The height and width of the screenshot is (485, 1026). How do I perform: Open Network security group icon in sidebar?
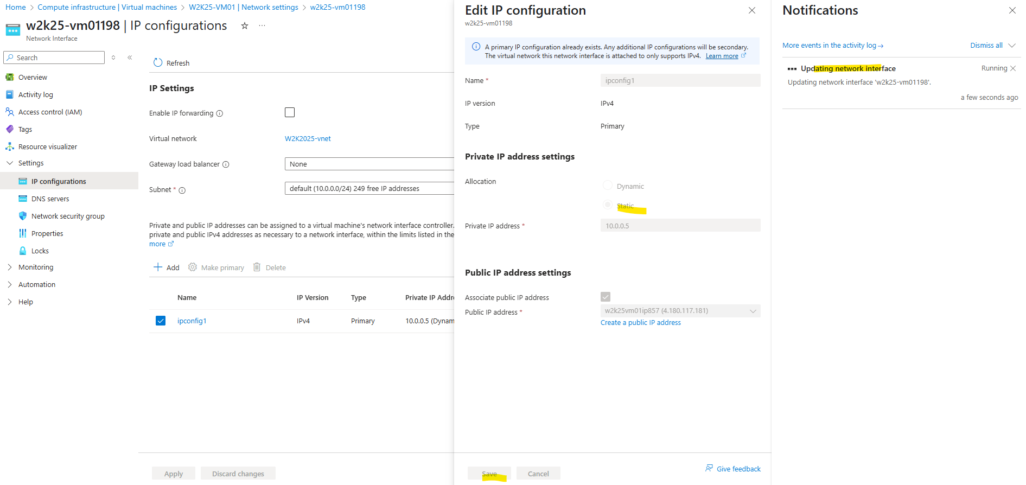click(23, 216)
